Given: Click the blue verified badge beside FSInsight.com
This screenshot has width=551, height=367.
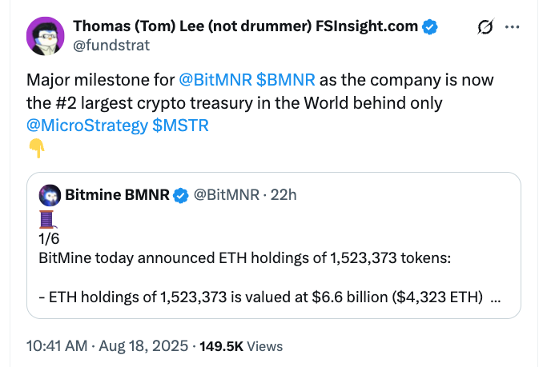Looking at the screenshot, I should click(430, 27).
